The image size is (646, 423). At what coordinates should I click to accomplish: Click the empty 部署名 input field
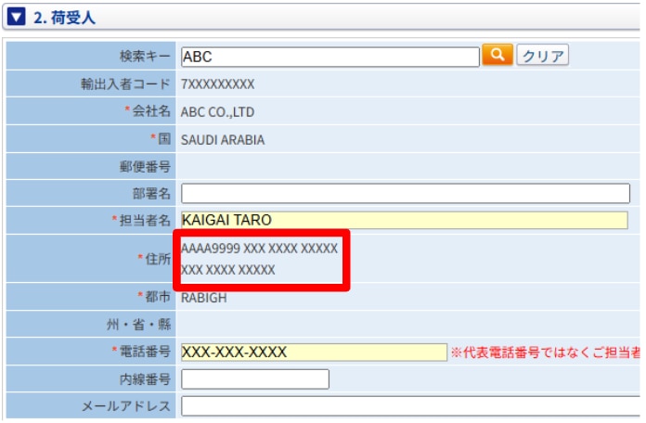(405, 193)
